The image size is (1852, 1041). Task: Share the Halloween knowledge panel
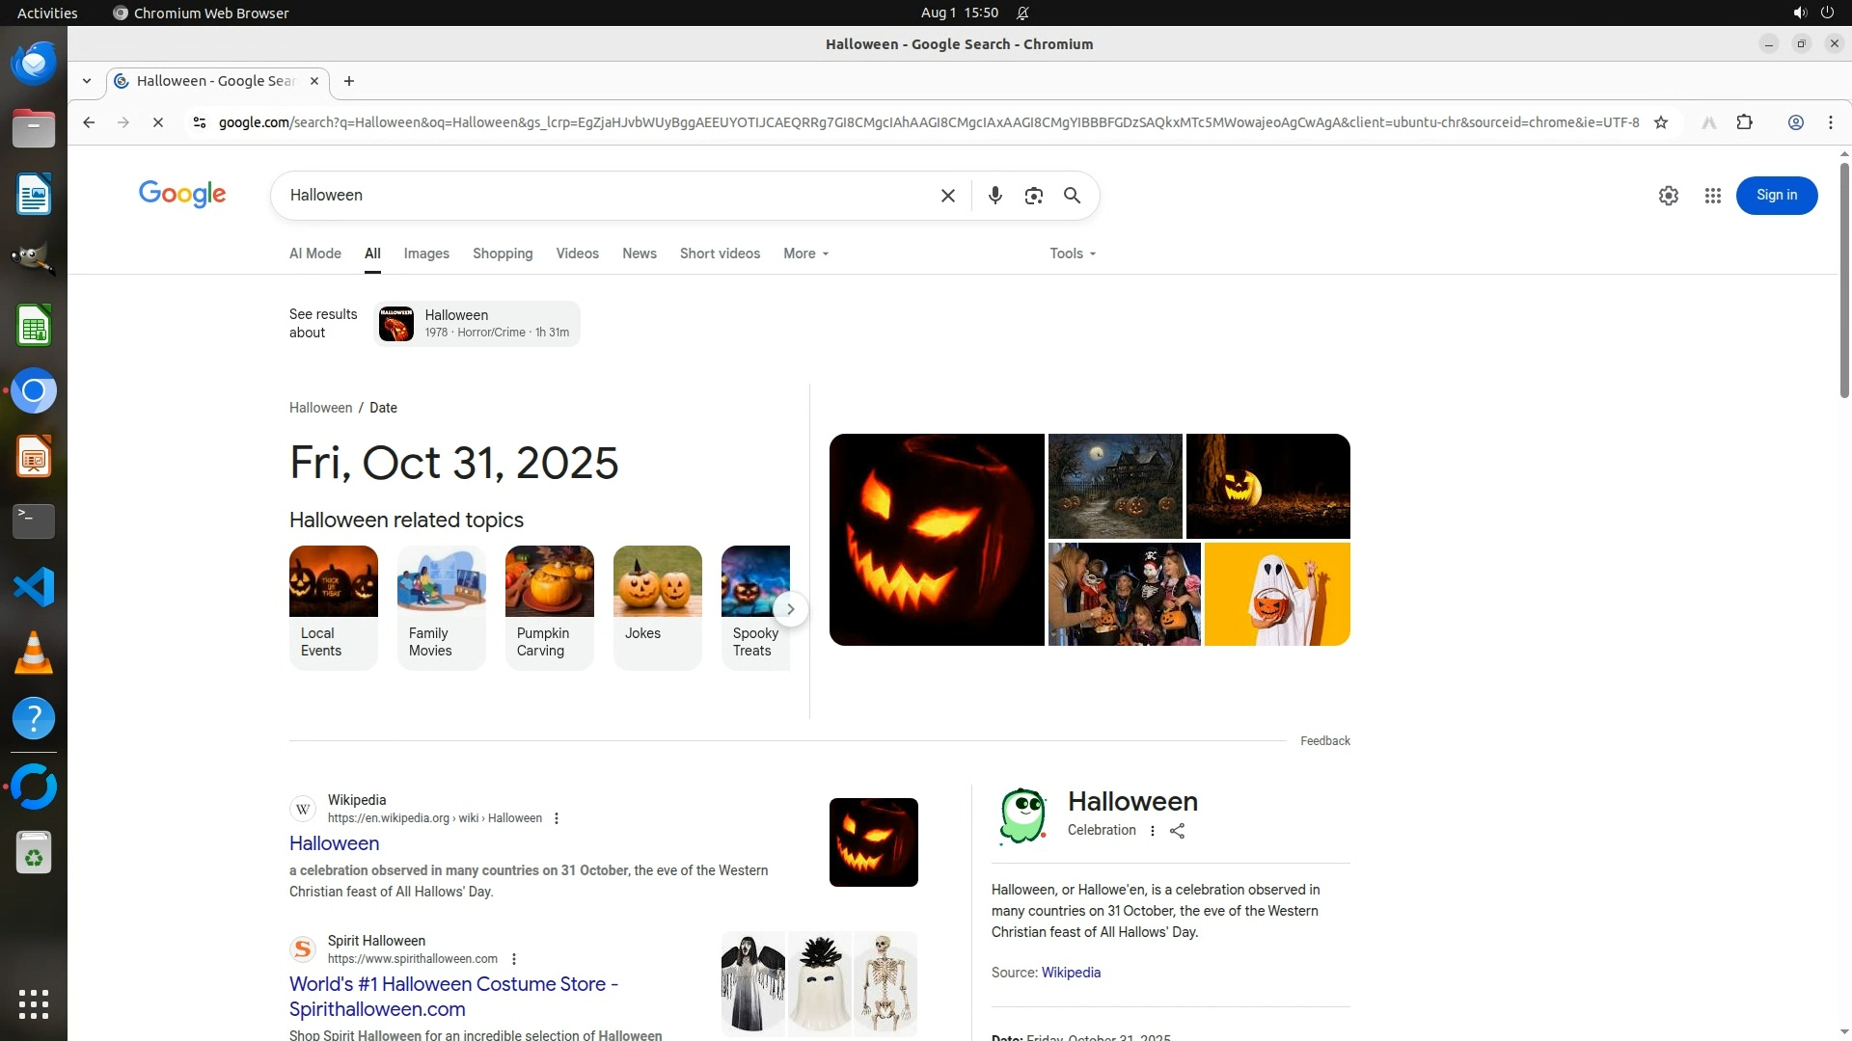click(1177, 831)
